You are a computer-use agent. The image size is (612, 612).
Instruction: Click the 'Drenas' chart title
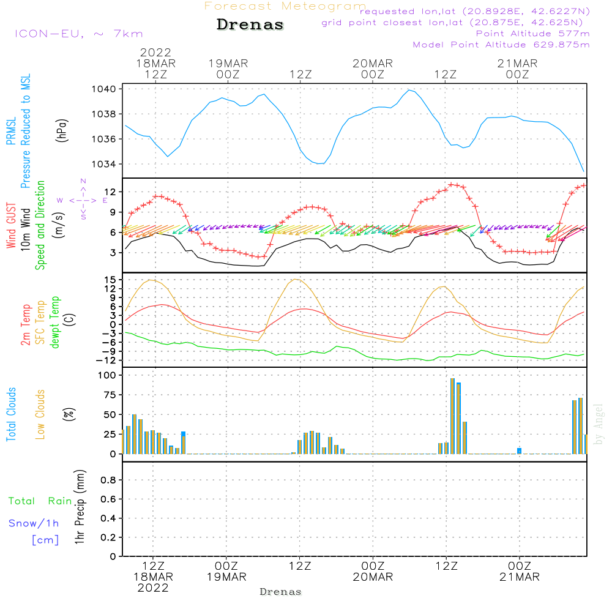[250, 24]
